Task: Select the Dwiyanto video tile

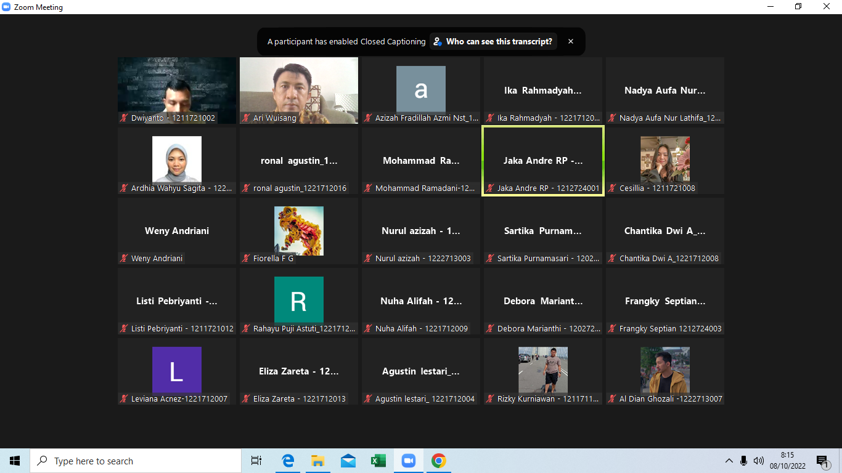Action: click(177, 91)
